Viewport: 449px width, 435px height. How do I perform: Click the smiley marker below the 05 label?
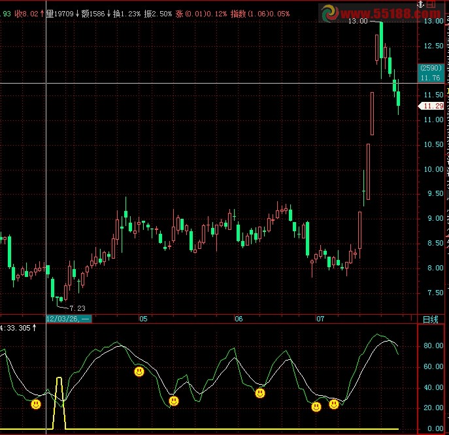tap(174, 400)
